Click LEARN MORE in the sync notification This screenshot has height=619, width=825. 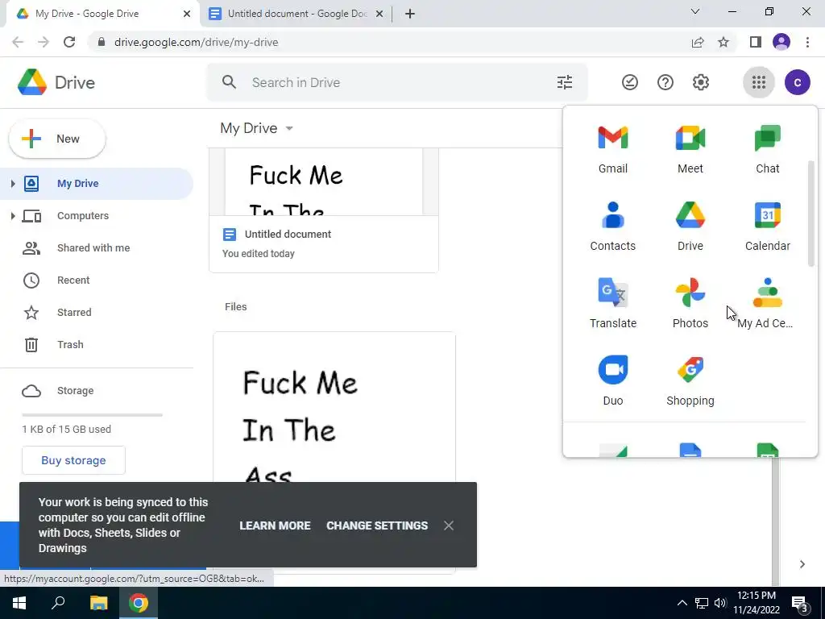coord(275,526)
